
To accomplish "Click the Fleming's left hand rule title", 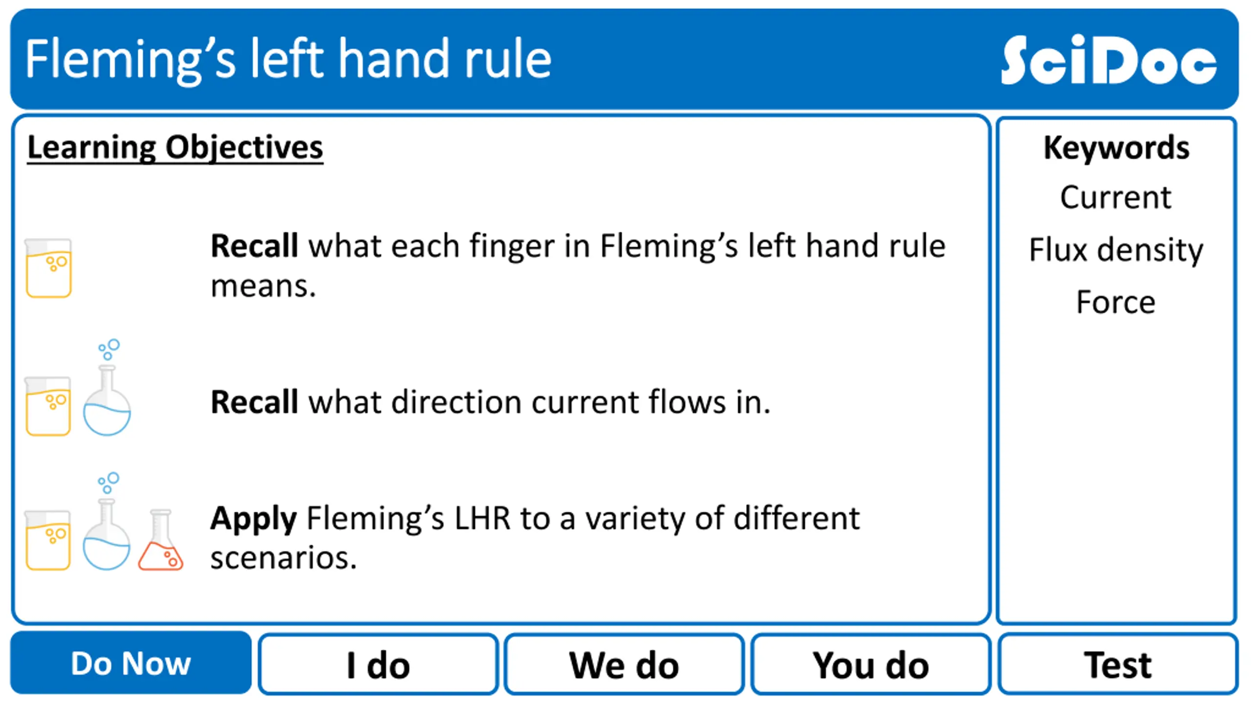I will [x=288, y=60].
